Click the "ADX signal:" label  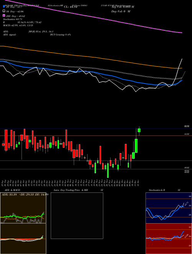[x=10, y=35]
